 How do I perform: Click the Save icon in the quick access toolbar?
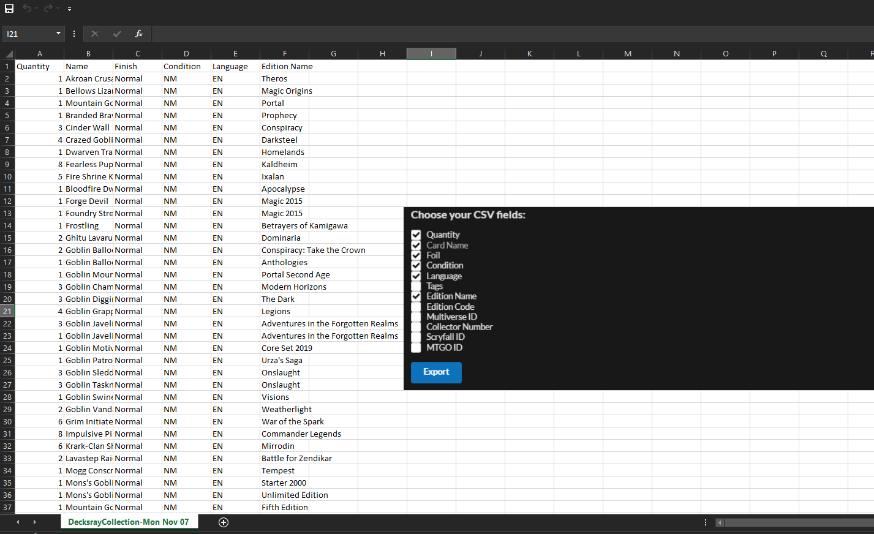[9, 9]
